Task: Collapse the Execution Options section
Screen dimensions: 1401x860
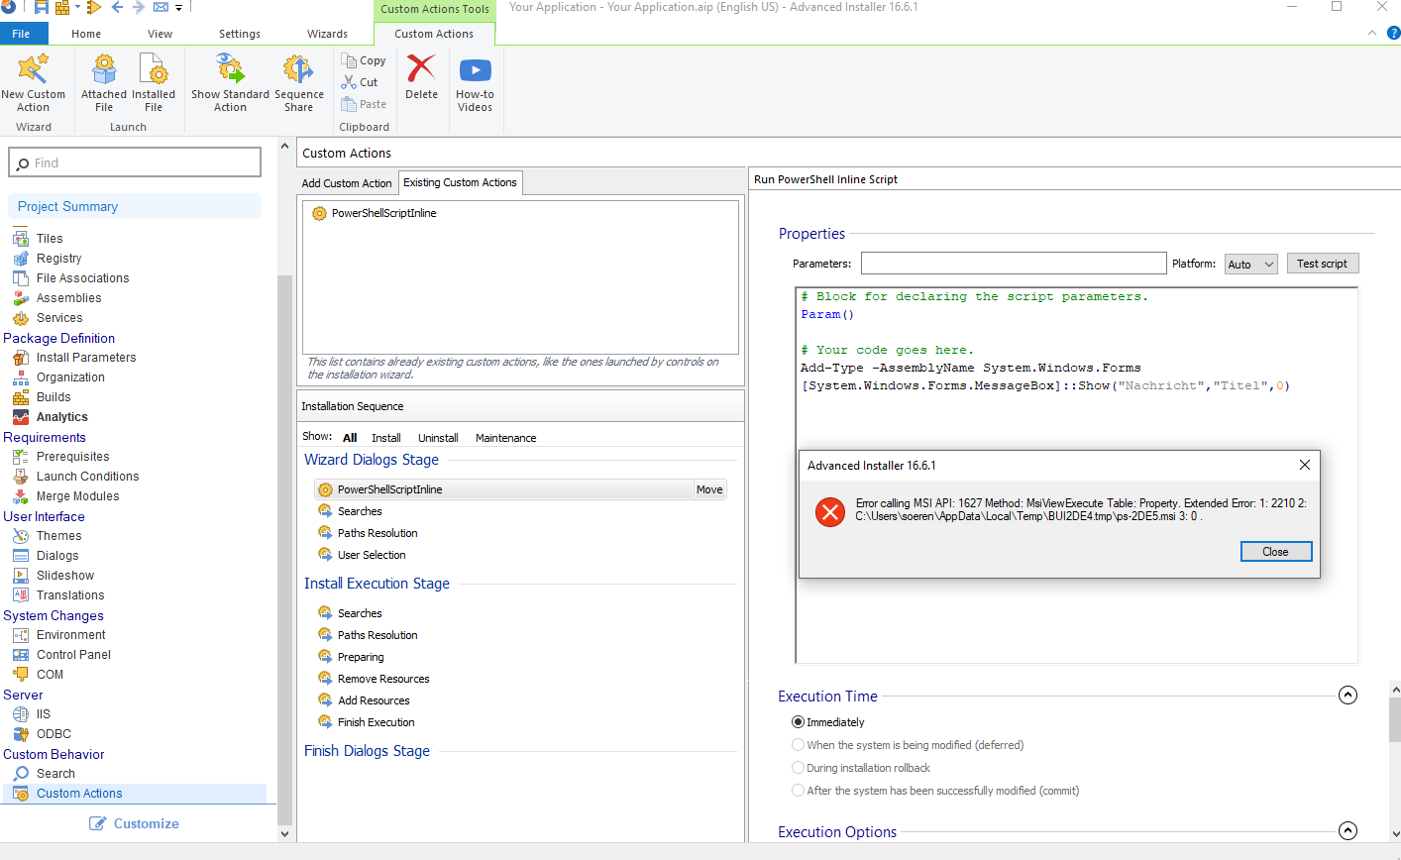Action: tap(1347, 831)
